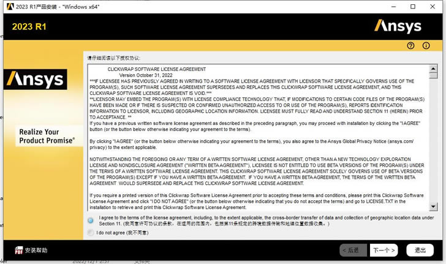
Task: Click the license text scrollbar thumb
Action: click(433, 76)
